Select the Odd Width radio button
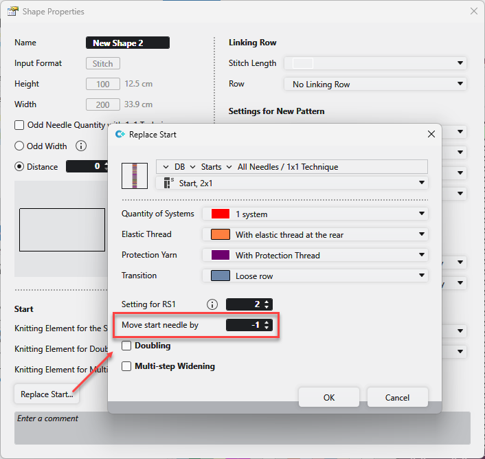This screenshot has width=485, height=459. [19, 146]
